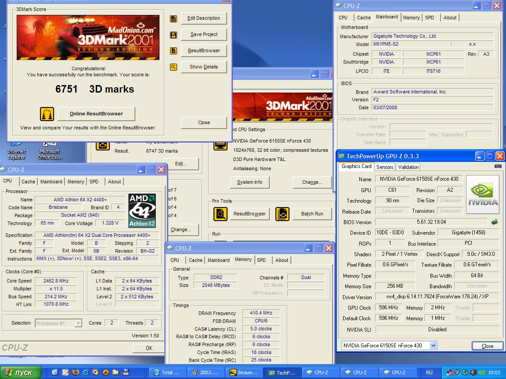Open the About tab in the top-right CPU-Z Mainboard window
The width and height of the screenshot is (506, 379).
[450, 18]
